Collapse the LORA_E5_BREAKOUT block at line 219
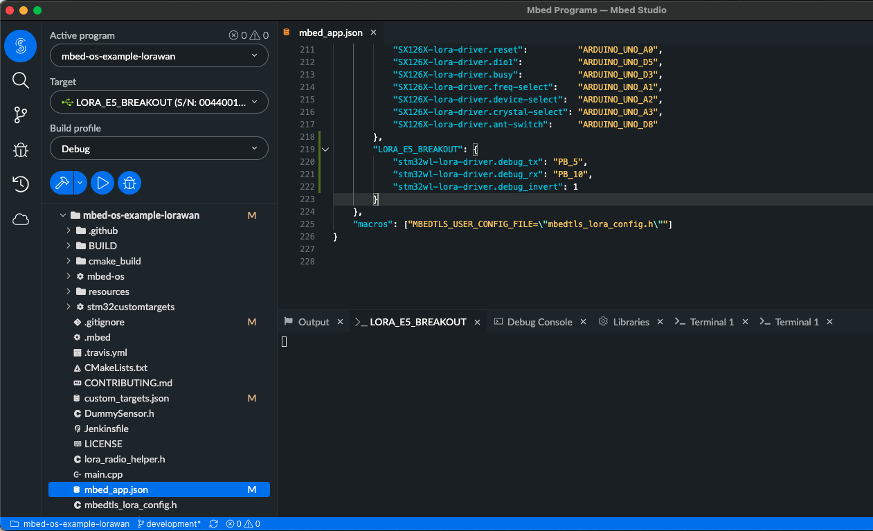 pyautogui.click(x=325, y=150)
